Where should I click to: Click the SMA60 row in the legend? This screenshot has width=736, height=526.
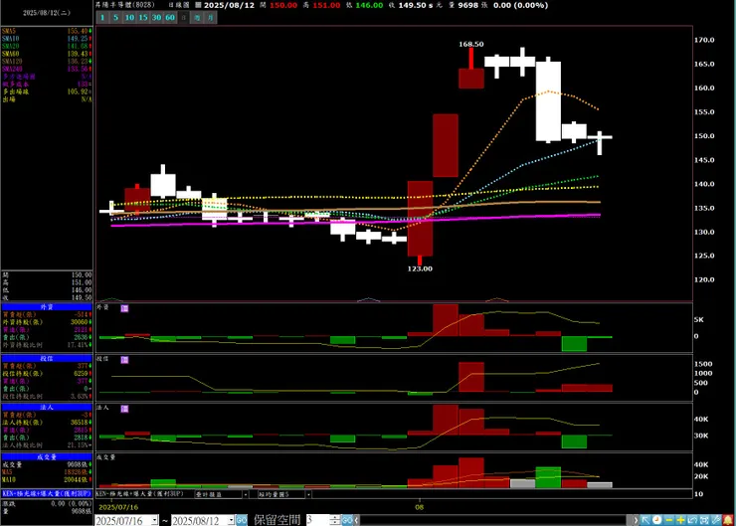pos(47,54)
